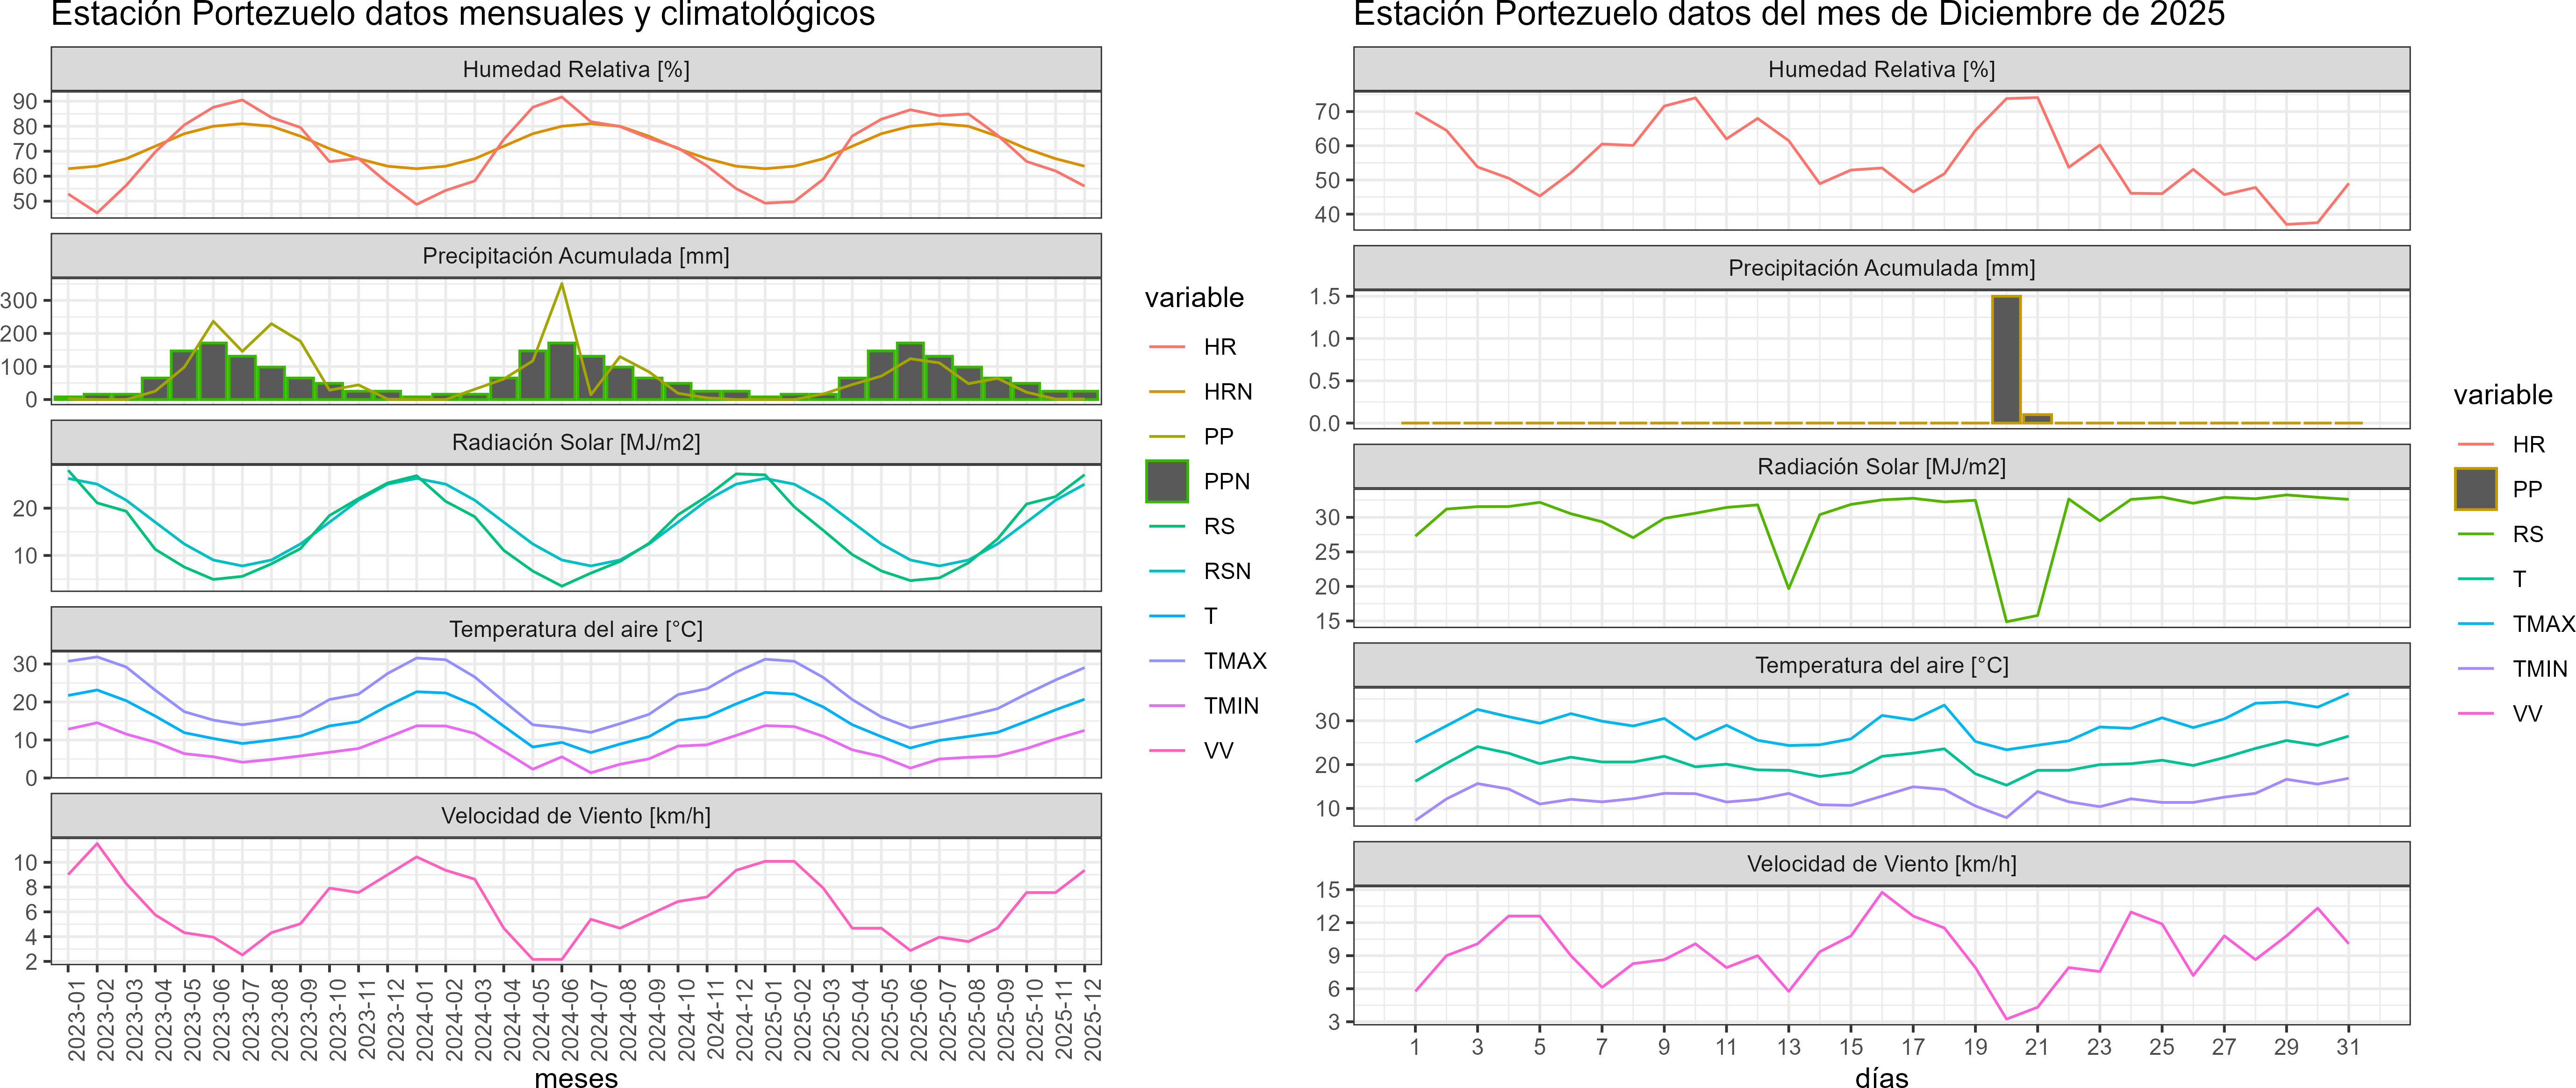Click left Temperatura del aire [°C] header
The height and width of the screenshot is (1088, 2576).
(x=576, y=629)
